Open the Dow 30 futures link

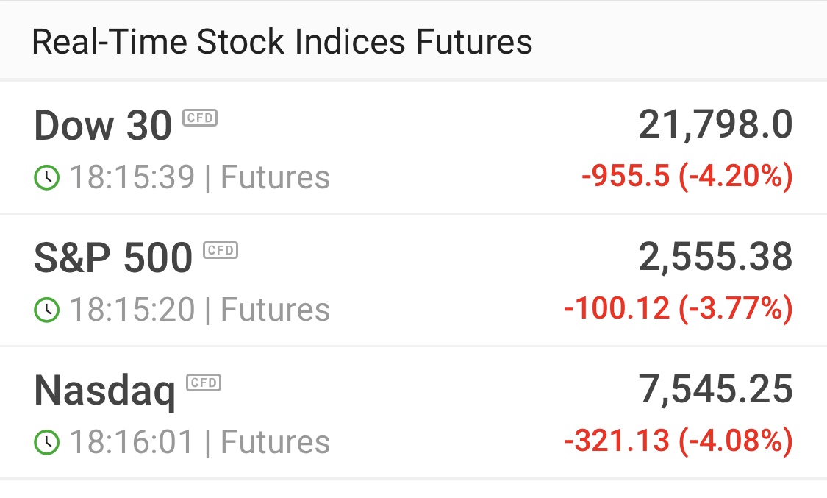coord(103,126)
